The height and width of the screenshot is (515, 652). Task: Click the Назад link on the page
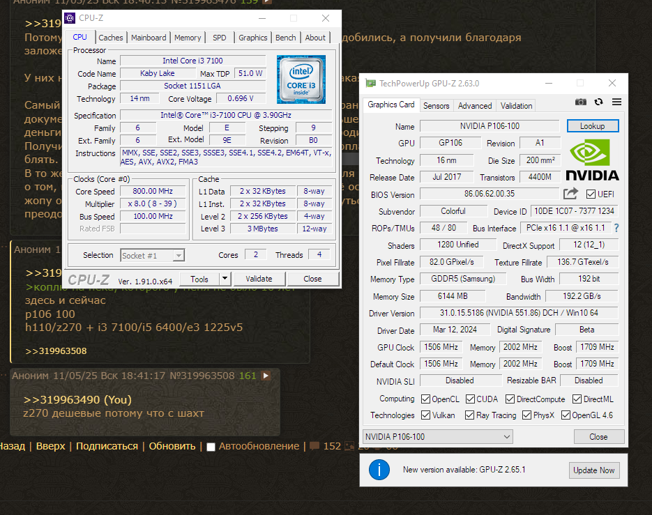click(x=12, y=446)
